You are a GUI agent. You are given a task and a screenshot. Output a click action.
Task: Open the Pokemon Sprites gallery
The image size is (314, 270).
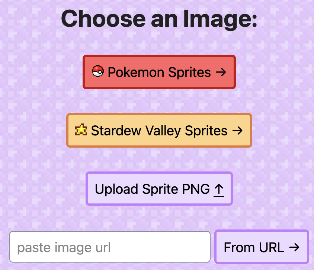[159, 72]
